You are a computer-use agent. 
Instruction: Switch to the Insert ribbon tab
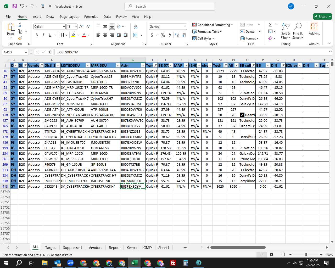coord(37,16)
